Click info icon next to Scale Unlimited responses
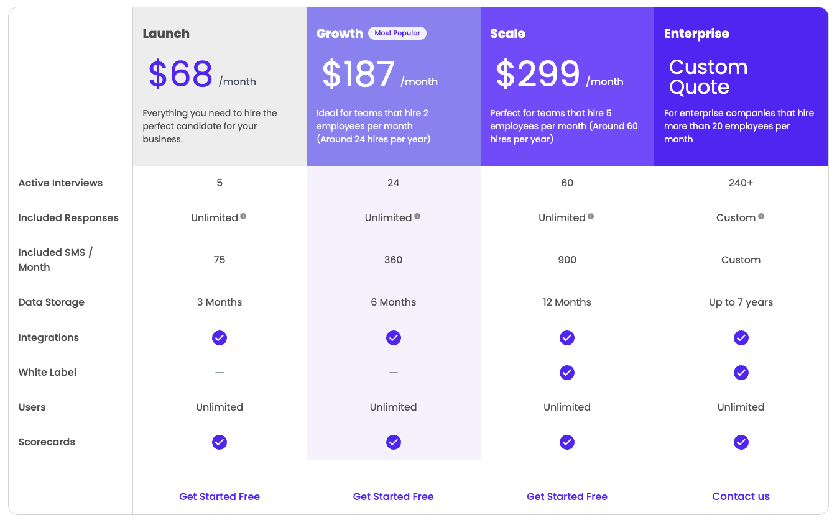The image size is (837, 523). pos(591,216)
